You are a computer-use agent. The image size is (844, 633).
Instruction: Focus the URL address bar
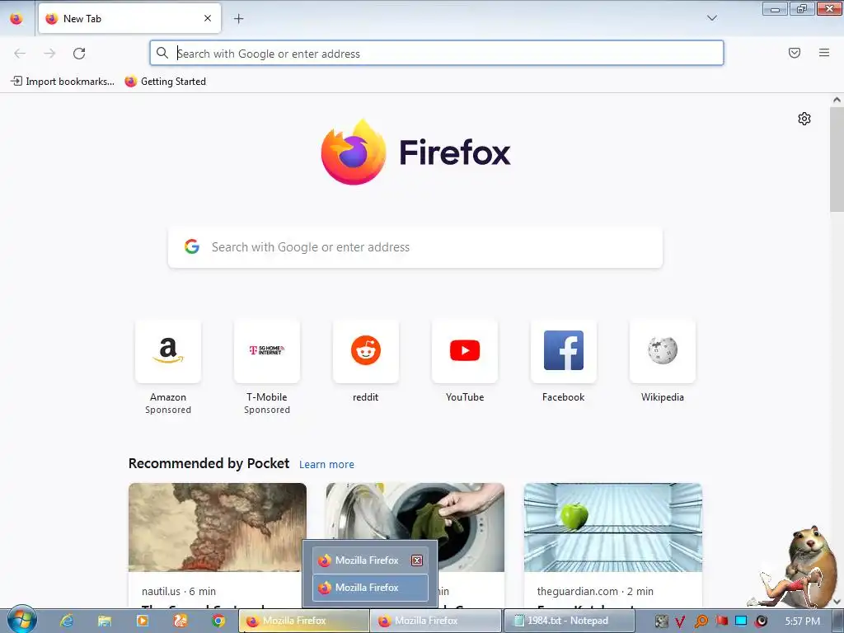coord(437,54)
